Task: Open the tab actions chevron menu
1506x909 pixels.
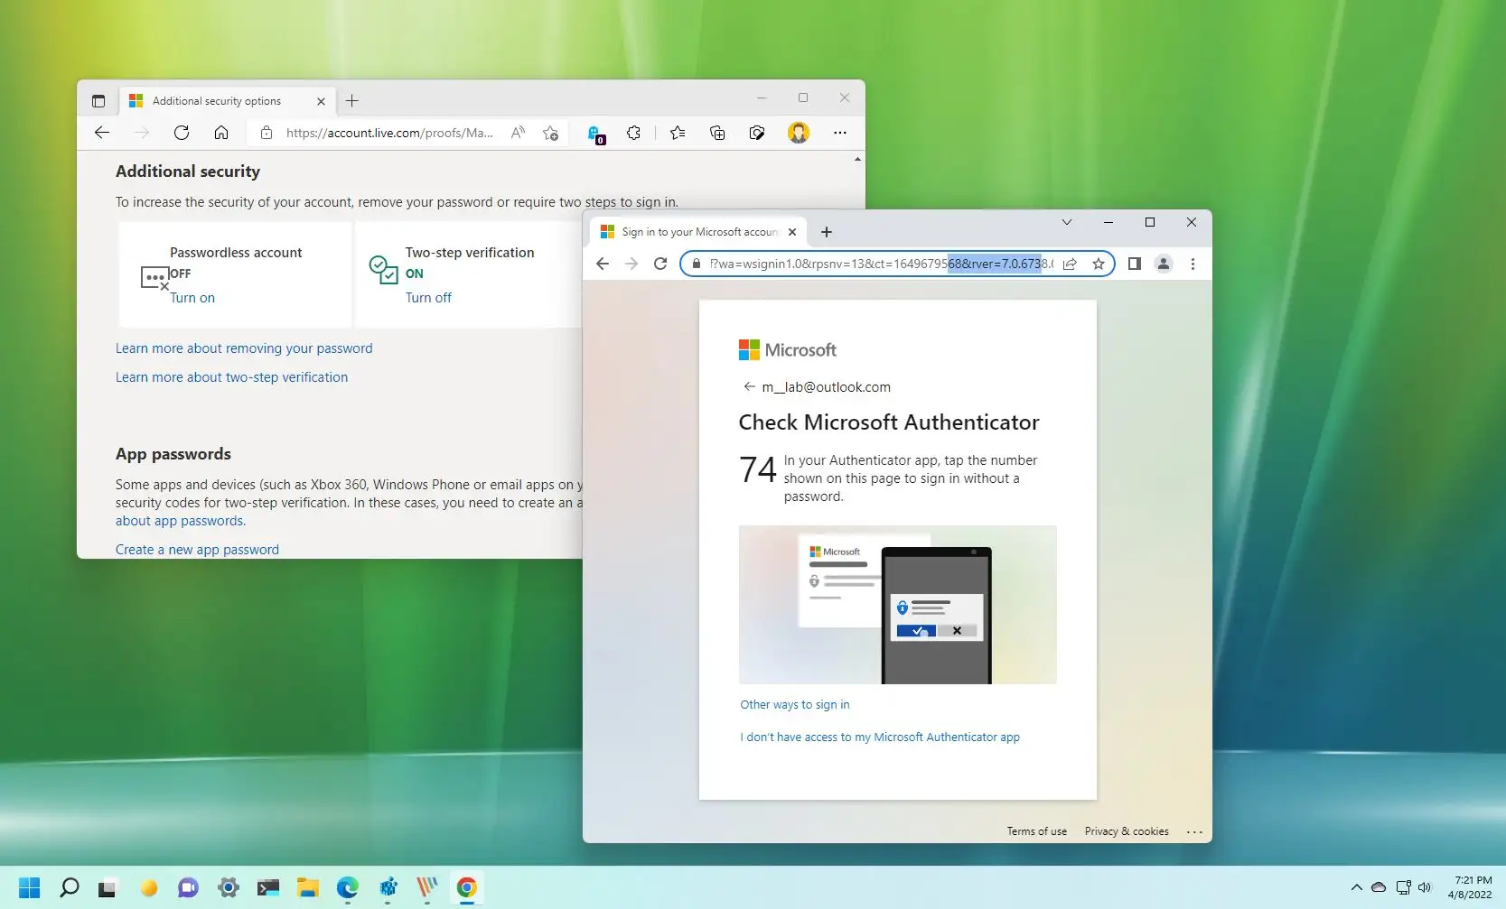Action: pyautogui.click(x=1067, y=222)
